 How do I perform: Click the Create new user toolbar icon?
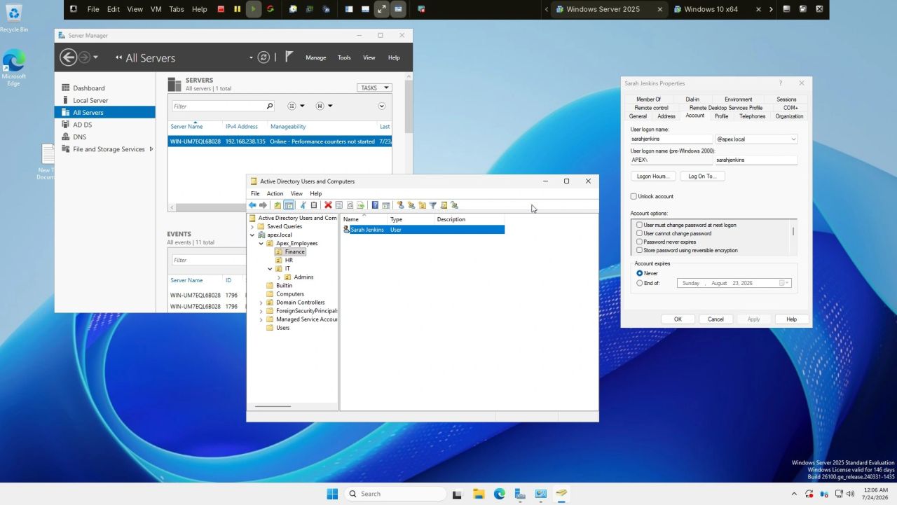[400, 205]
